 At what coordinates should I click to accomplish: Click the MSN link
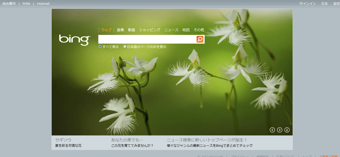(x=26, y=4)
